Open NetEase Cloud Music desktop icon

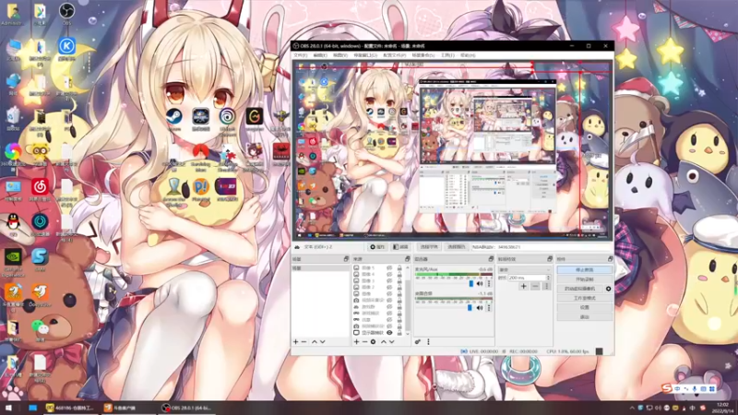(40, 190)
